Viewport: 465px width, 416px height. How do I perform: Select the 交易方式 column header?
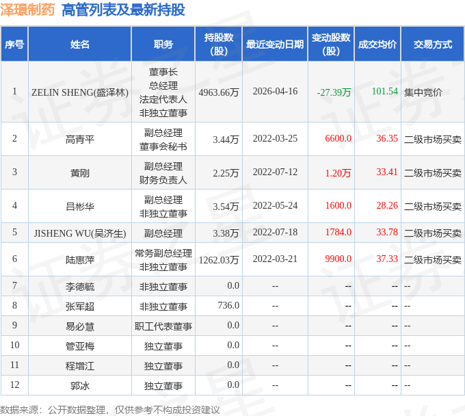click(x=433, y=44)
